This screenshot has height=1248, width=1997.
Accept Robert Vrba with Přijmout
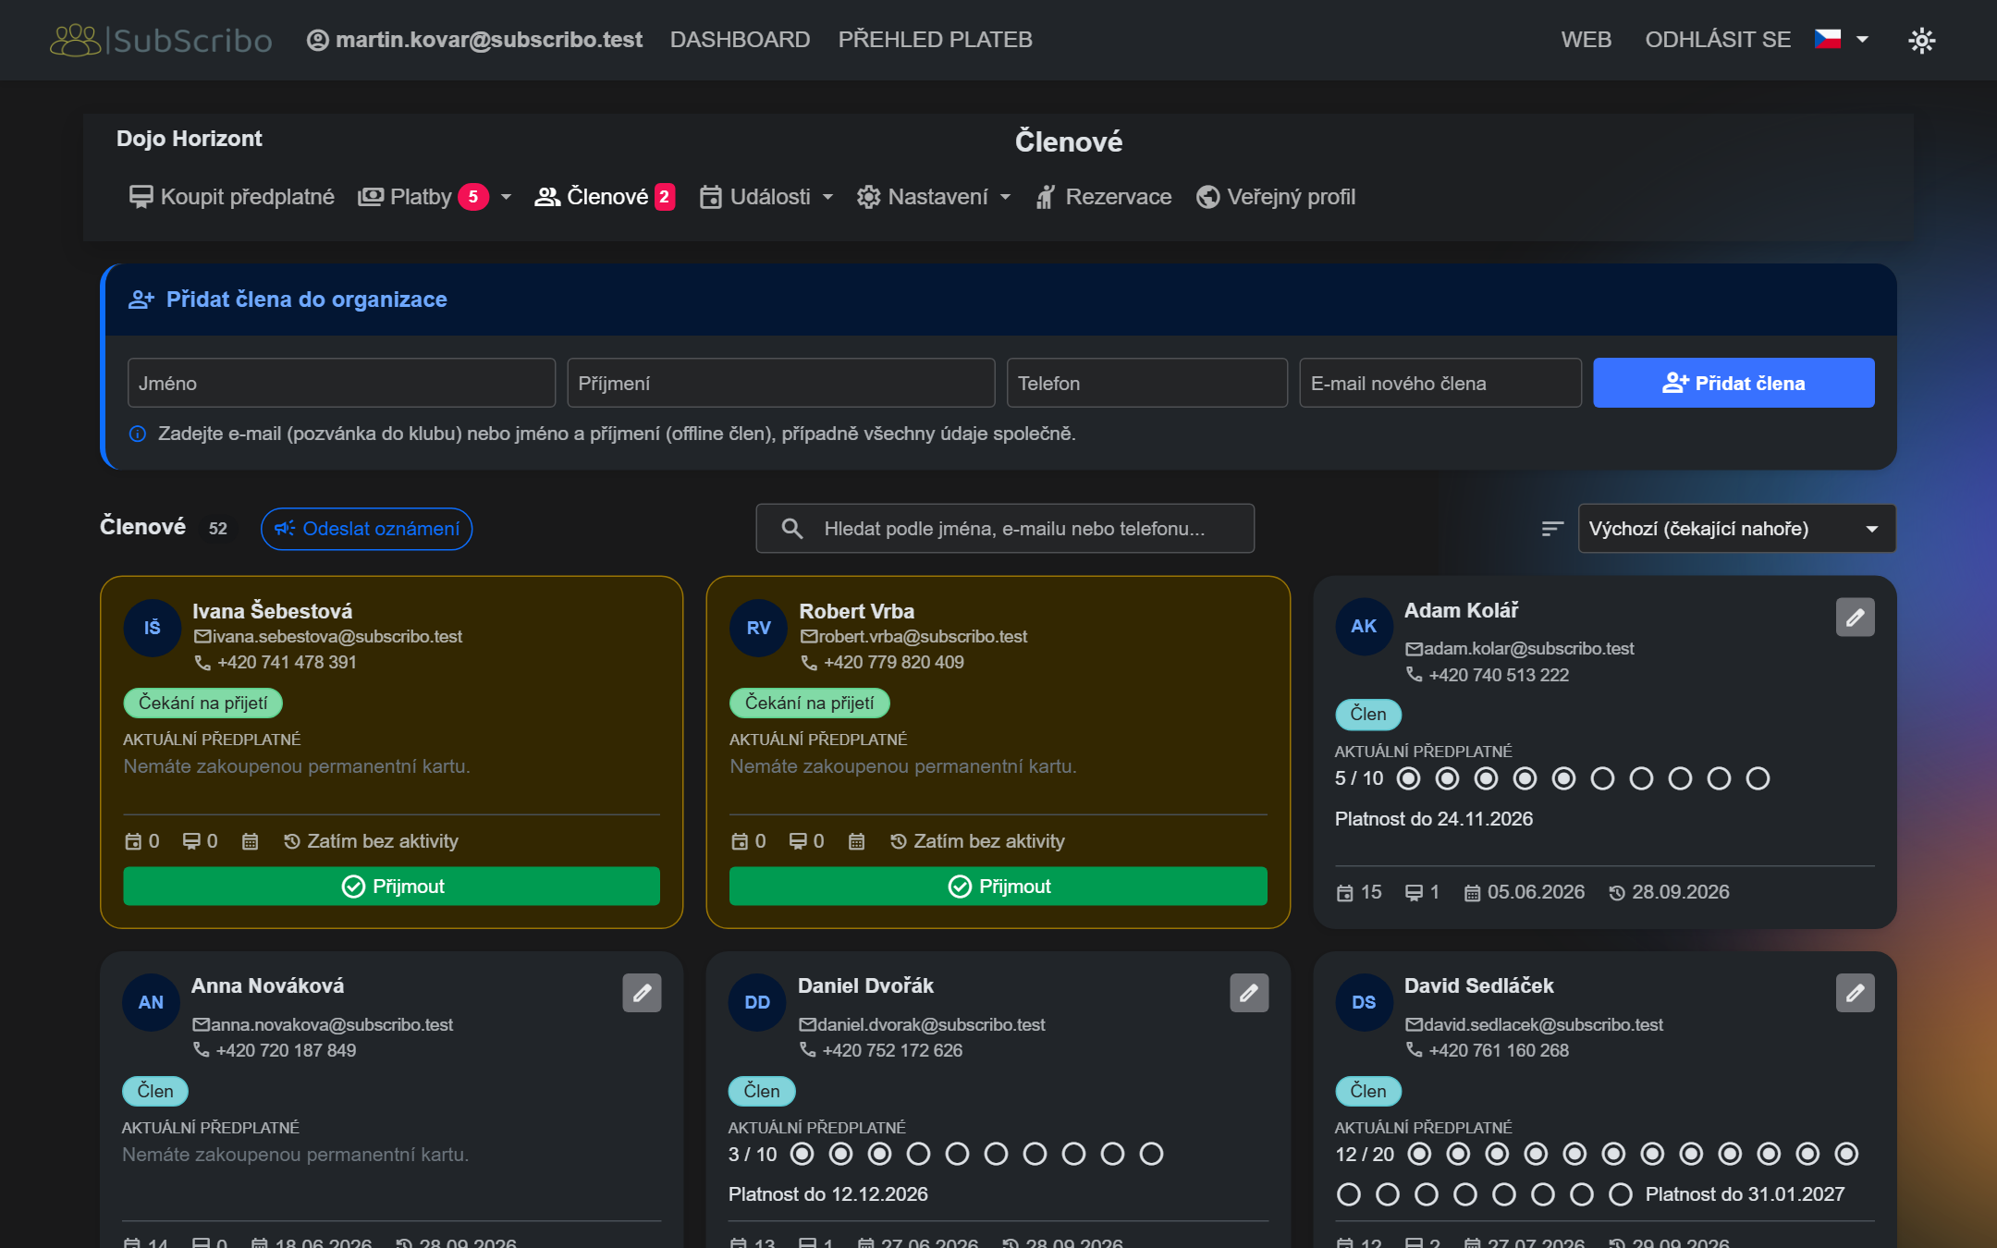(x=998, y=887)
